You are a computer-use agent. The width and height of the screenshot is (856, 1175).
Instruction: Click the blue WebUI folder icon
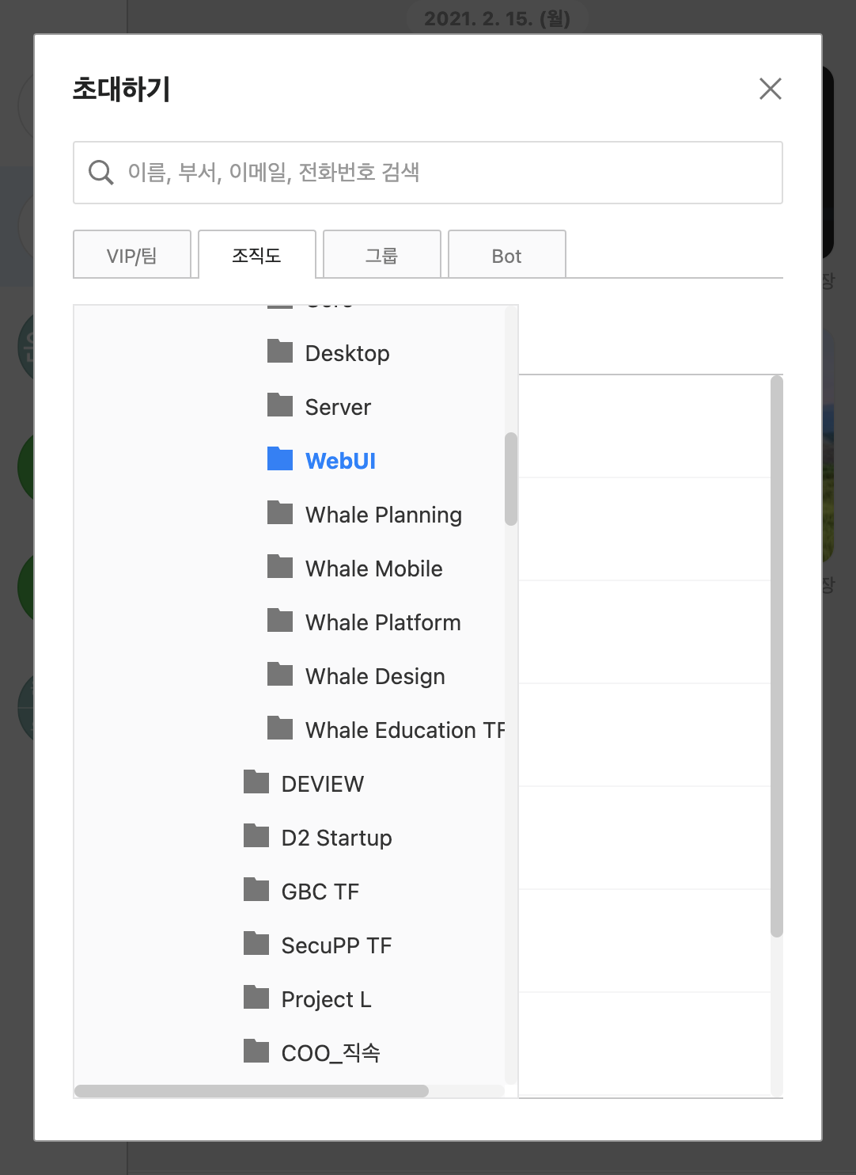click(280, 458)
